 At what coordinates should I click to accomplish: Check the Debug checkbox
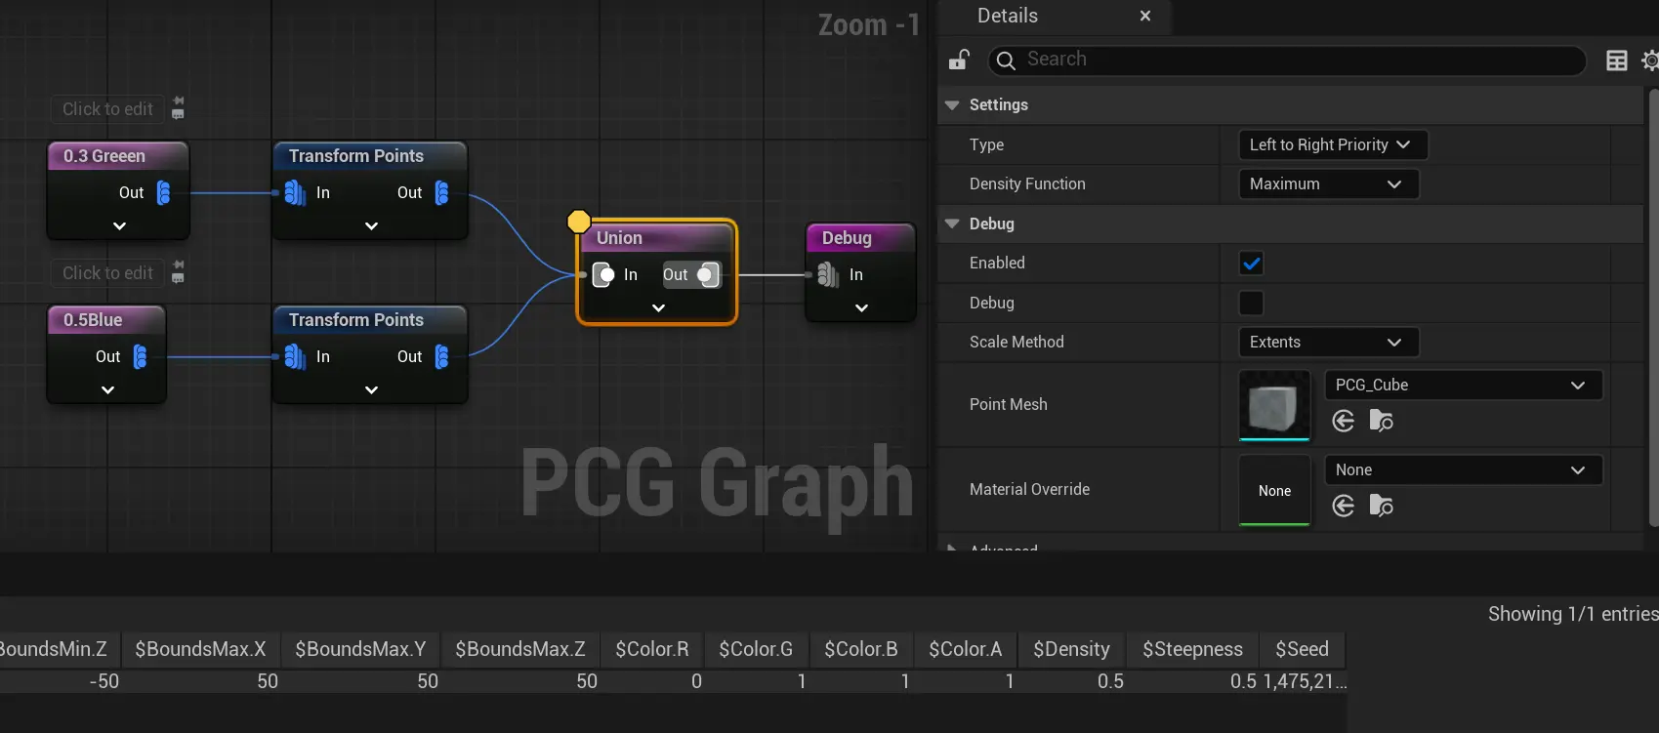[x=1251, y=304]
